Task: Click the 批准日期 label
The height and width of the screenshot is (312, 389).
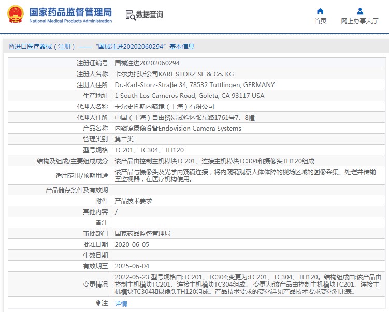Action: point(95,245)
